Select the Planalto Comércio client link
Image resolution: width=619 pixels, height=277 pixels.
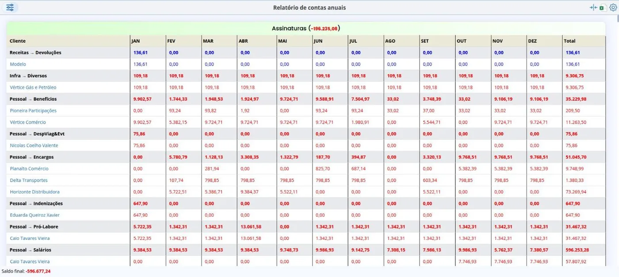click(x=29, y=169)
